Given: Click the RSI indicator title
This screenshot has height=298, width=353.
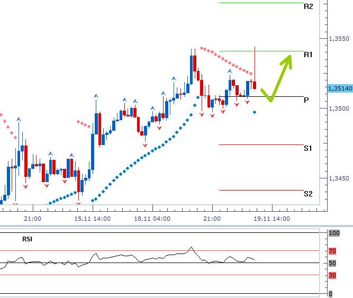Looking at the screenshot, I should (27, 239).
